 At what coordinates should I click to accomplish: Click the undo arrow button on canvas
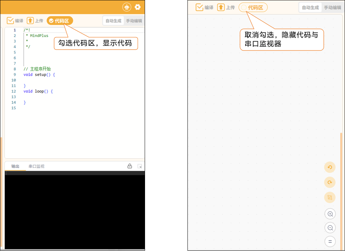(x=330, y=167)
